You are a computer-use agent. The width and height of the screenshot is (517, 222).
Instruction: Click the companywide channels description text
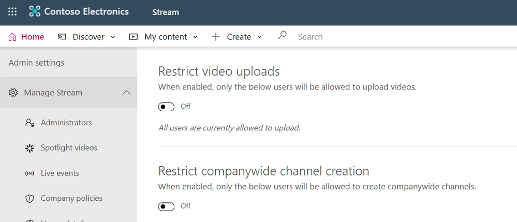coord(317,187)
